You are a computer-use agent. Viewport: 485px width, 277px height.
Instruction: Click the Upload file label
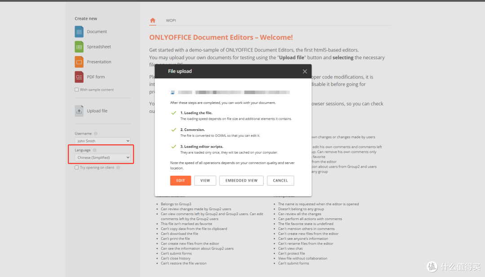pos(97,111)
